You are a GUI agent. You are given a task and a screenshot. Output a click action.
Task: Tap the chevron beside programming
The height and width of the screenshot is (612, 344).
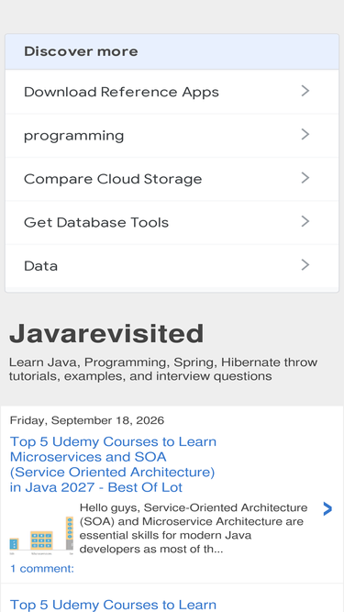click(305, 135)
